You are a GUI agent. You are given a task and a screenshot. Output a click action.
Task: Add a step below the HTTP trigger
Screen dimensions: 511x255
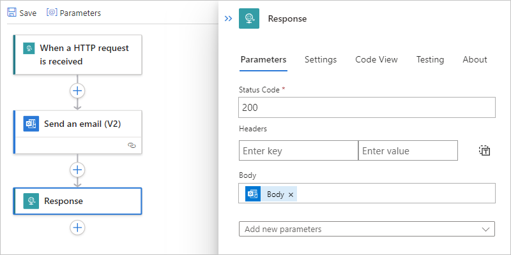tap(77, 91)
